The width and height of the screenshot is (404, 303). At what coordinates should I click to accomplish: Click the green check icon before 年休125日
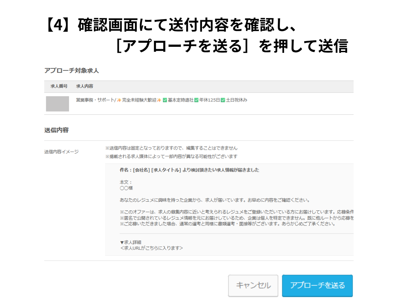(x=196, y=100)
